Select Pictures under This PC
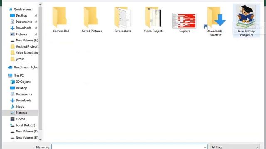Screen dimensions: 266x149 [20, 113]
